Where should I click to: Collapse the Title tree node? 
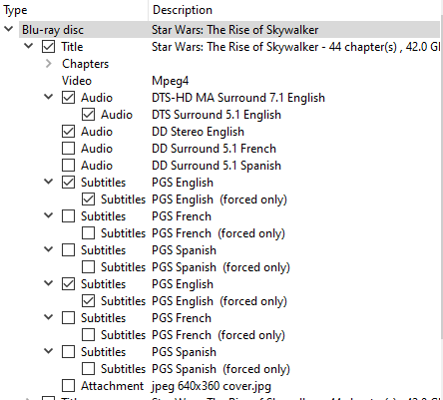click(x=29, y=46)
